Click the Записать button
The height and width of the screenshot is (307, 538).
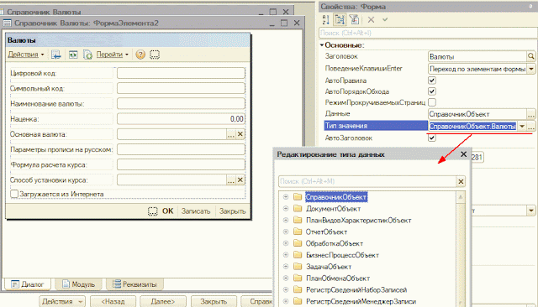point(196,211)
